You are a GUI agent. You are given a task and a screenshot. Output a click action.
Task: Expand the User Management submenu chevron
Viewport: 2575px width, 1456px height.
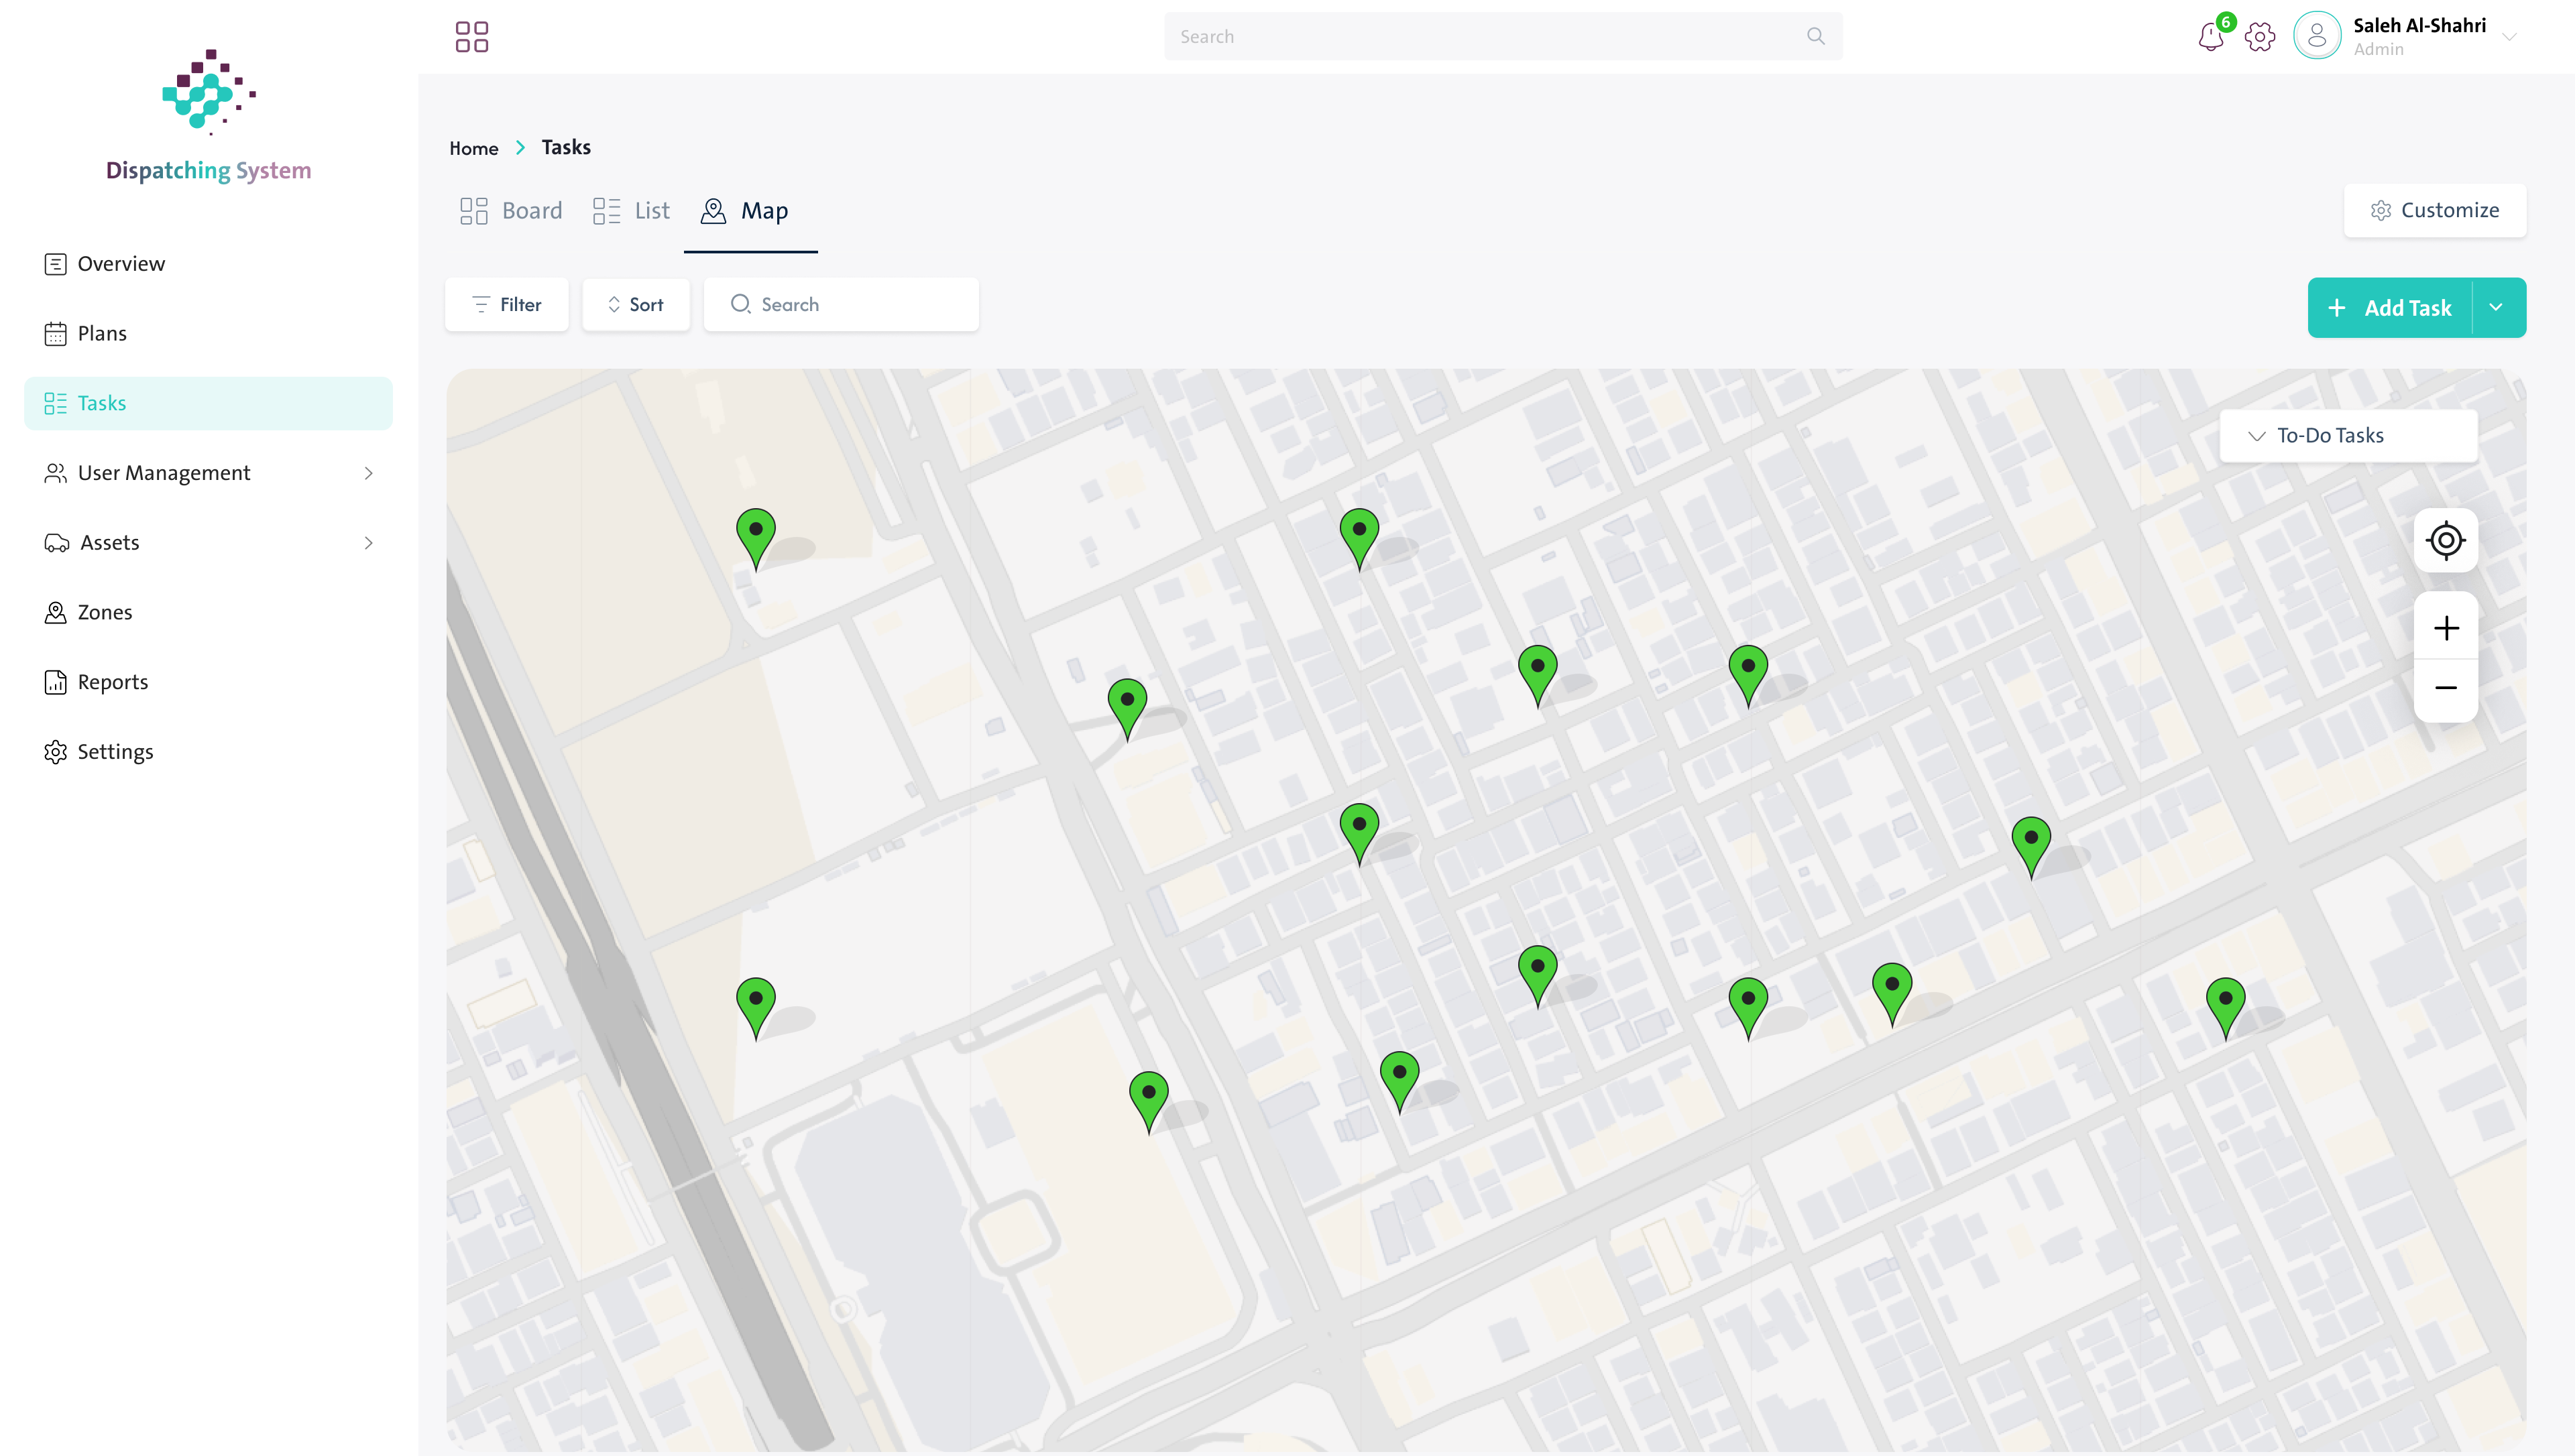pos(369,473)
